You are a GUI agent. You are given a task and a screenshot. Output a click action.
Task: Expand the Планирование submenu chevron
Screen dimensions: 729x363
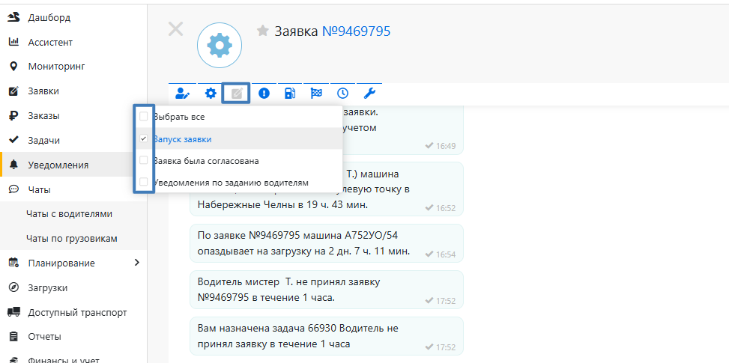tap(136, 263)
